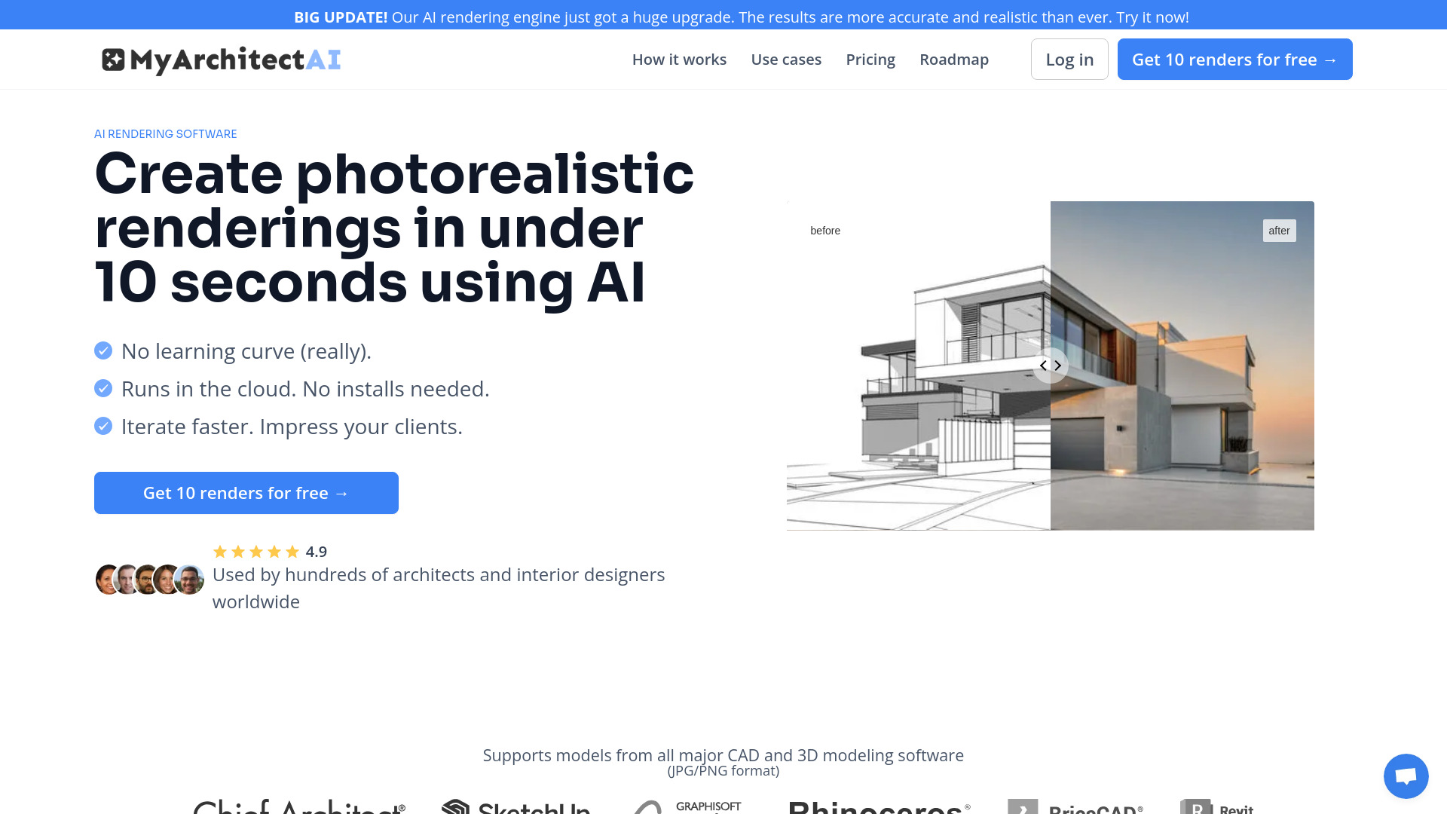Click the 'Get 10 renders for free' header button
The width and height of the screenshot is (1447, 814).
pyautogui.click(x=1235, y=59)
